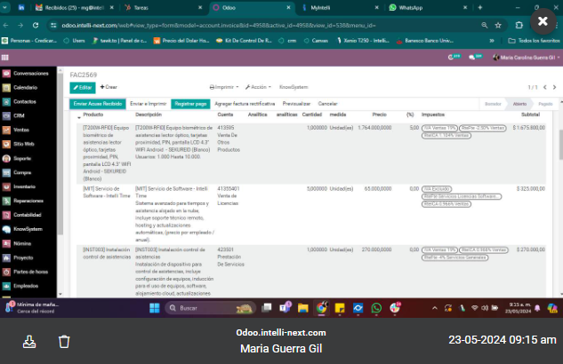The width and height of the screenshot is (563, 364).
Task: Select the Pagado status stage
Action: coord(545,104)
